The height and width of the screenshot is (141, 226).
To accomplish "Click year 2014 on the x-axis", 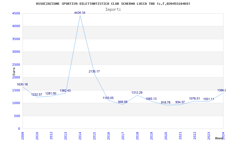I will (x=80, y=136).
